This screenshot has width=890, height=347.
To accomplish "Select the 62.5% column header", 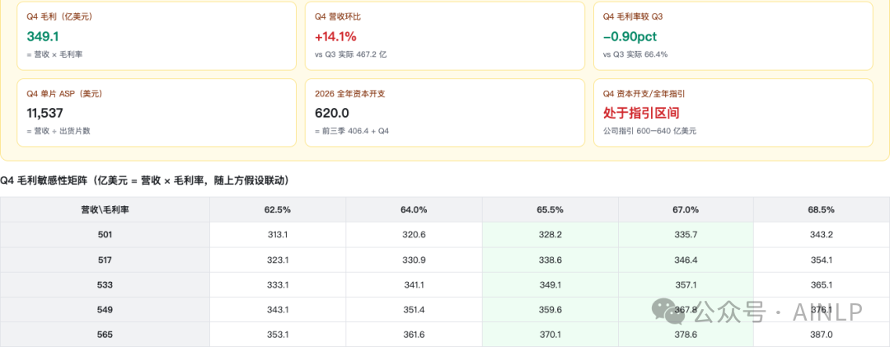I will tap(278, 209).
